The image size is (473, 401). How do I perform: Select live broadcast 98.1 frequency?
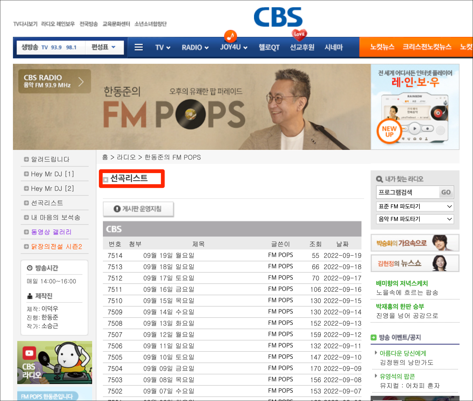[x=71, y=47]
